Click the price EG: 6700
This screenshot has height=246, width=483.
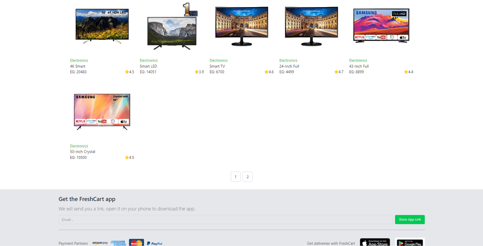217,72
